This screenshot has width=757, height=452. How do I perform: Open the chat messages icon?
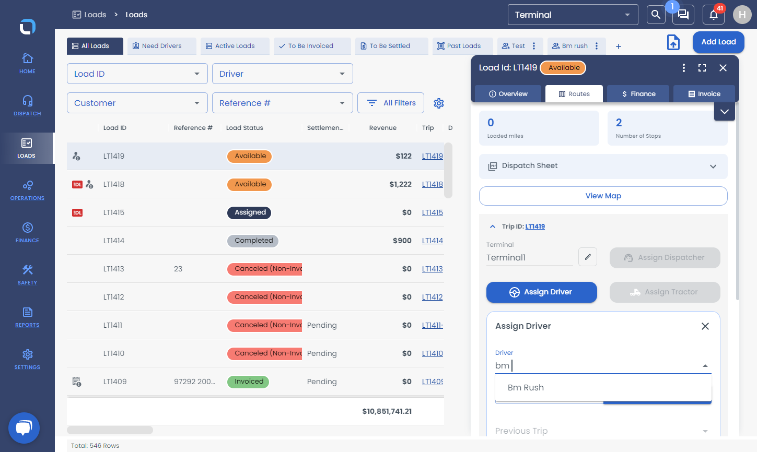[x=683, y=15]
